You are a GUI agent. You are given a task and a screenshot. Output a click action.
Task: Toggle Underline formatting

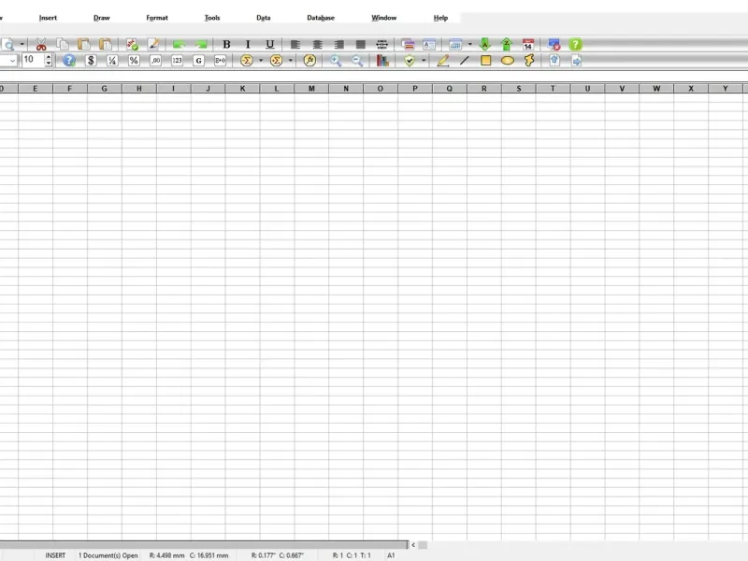tap(269, 44)
